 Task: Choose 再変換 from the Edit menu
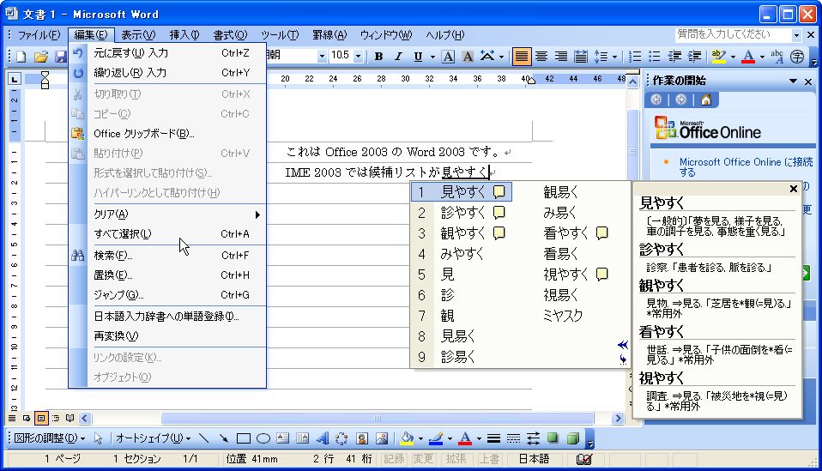[x=168, y=336]
